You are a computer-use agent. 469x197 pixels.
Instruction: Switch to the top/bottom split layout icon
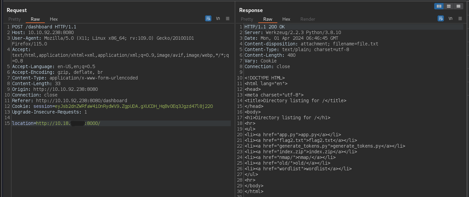[449, 6]
